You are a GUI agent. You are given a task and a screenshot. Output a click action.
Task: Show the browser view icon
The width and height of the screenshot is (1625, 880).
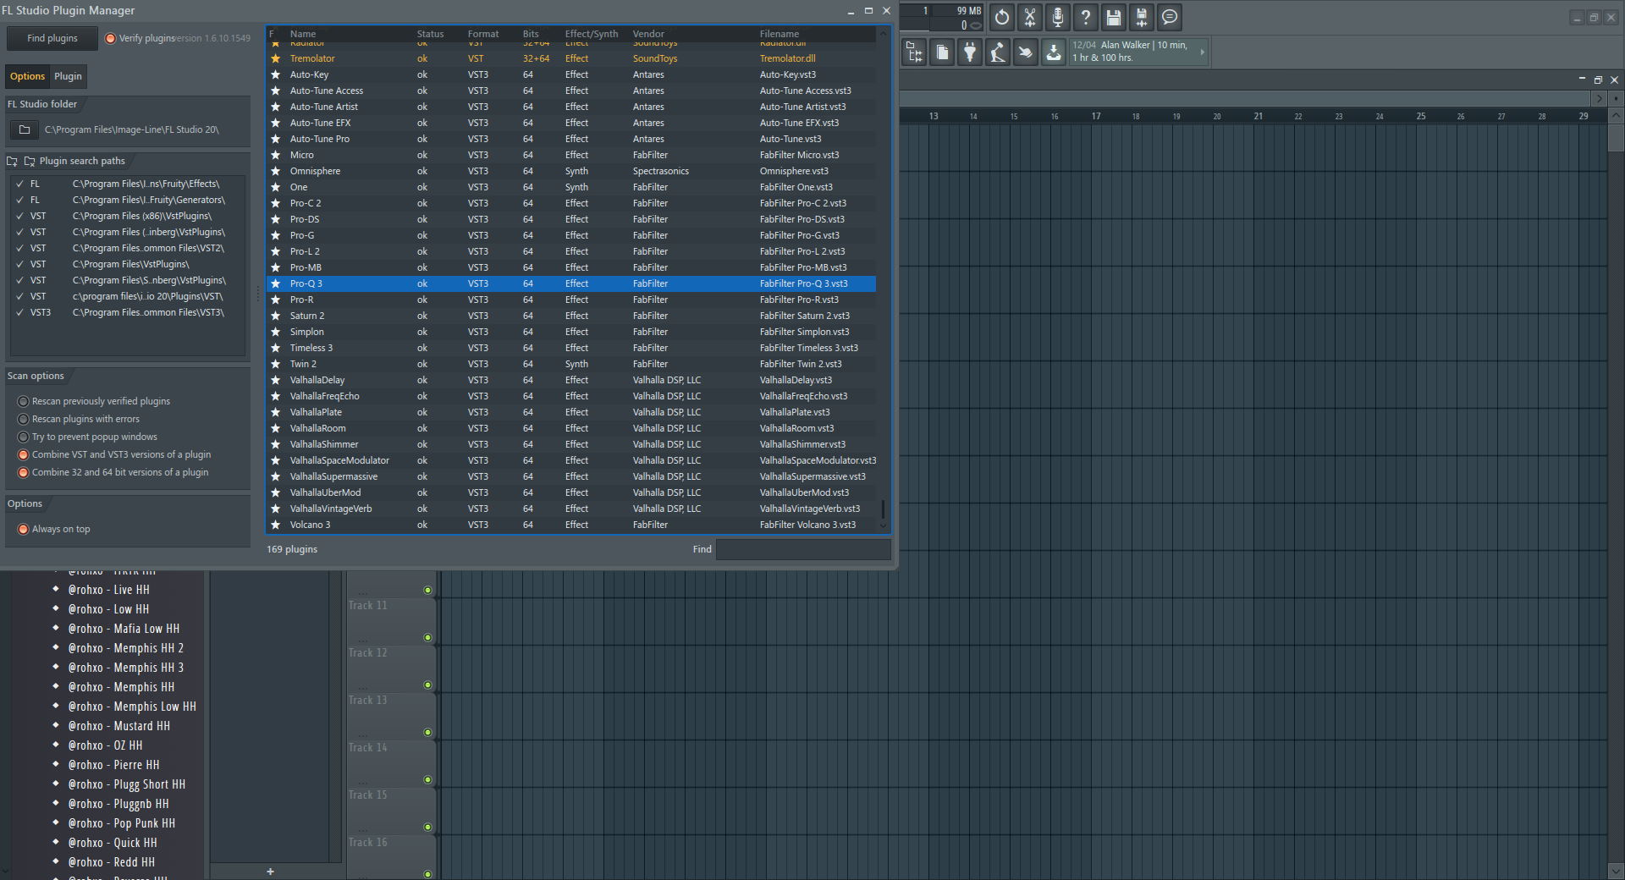click(x=915, y=52)
